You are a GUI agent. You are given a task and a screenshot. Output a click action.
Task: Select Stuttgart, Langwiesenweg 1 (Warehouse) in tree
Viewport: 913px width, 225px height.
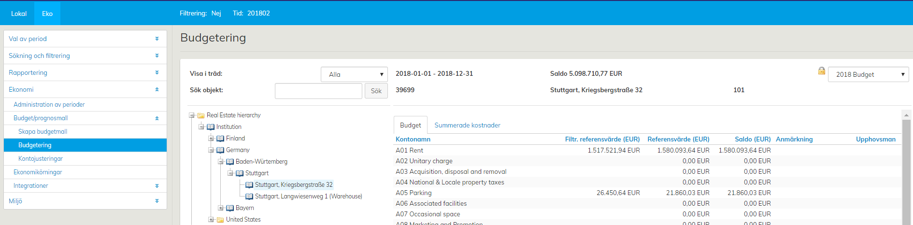tap(308, 197)
